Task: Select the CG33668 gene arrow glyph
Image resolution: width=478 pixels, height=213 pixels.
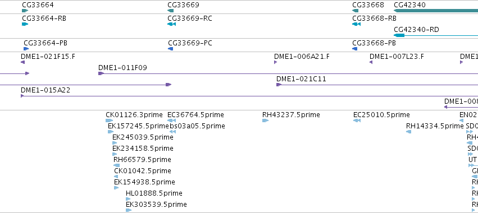Action: coord(355,11)
